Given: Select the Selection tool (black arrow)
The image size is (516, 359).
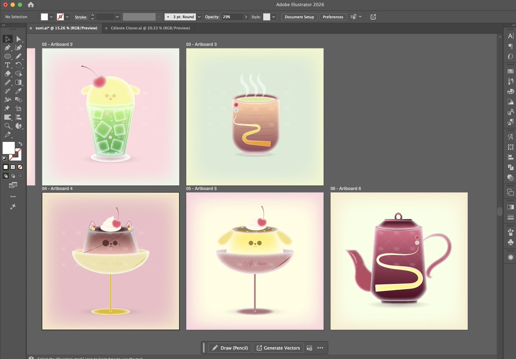Looking at the screenshot, I should pyautogui.click(x=8, y=39).
